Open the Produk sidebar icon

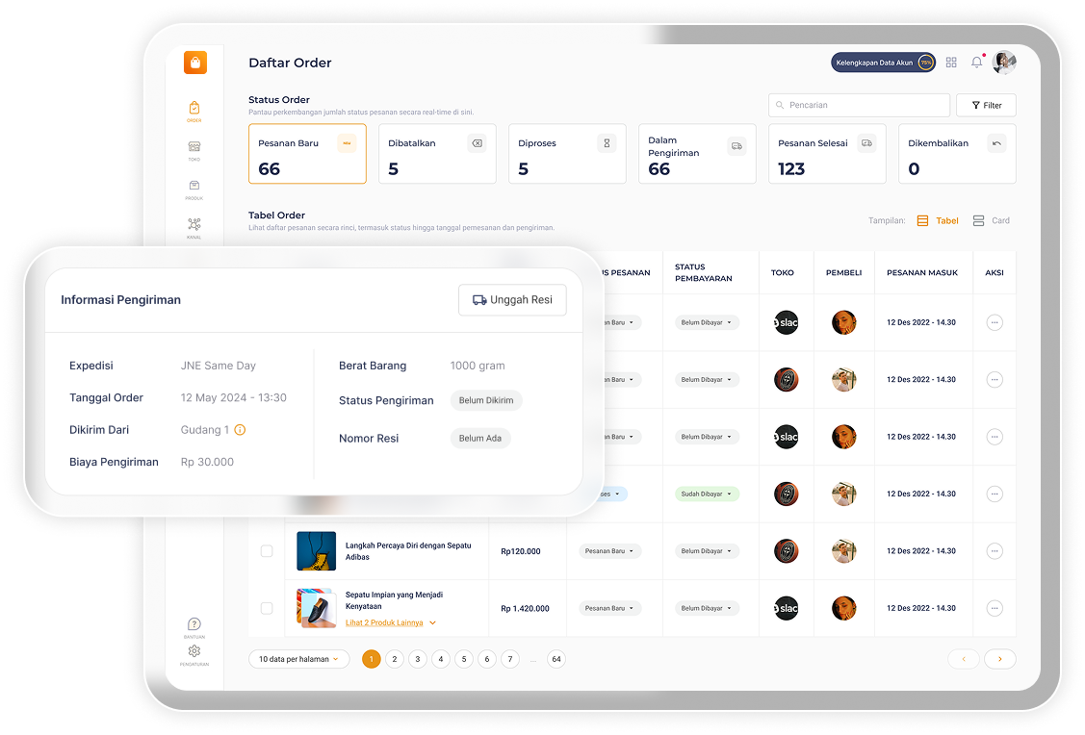194,188
